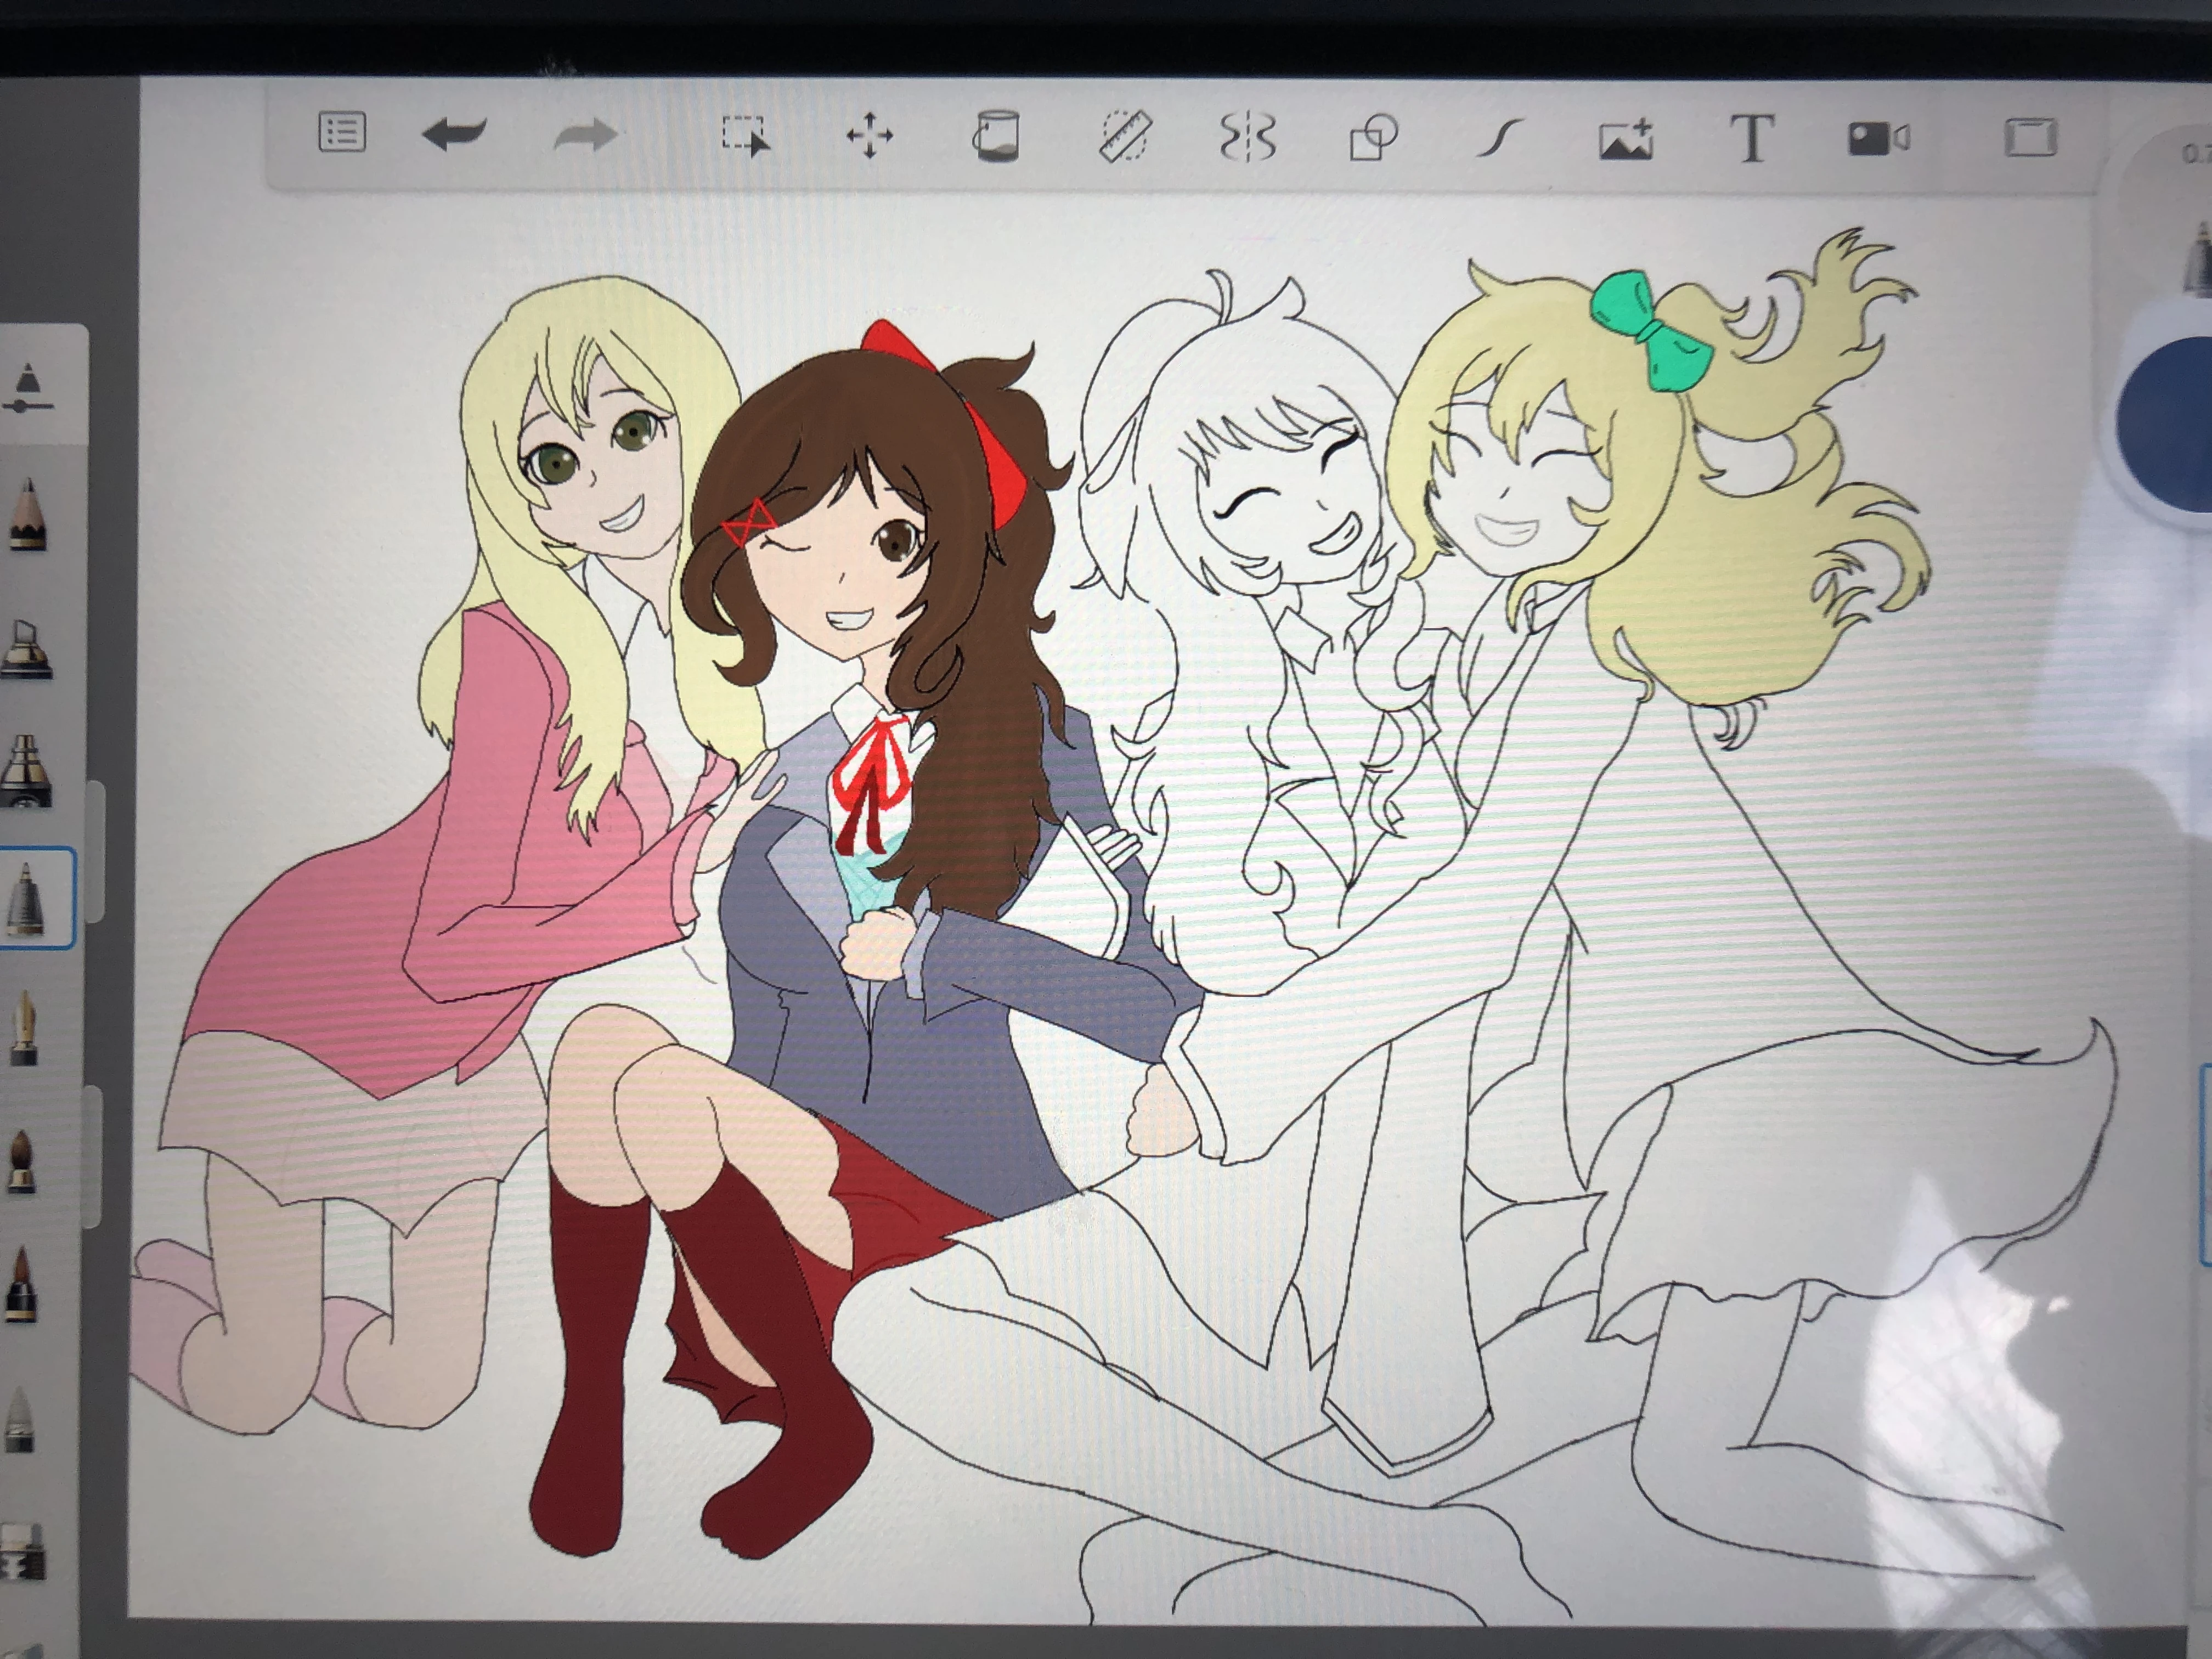
Task: Toggle full-screen UI frame icon
Action: (2030, 138)
